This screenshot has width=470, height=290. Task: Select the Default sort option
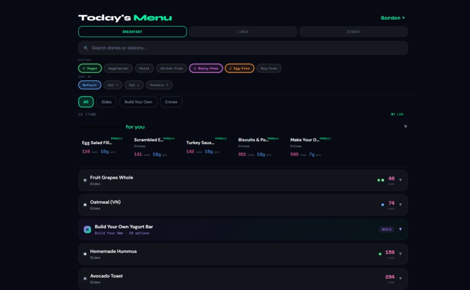point(90,85)
